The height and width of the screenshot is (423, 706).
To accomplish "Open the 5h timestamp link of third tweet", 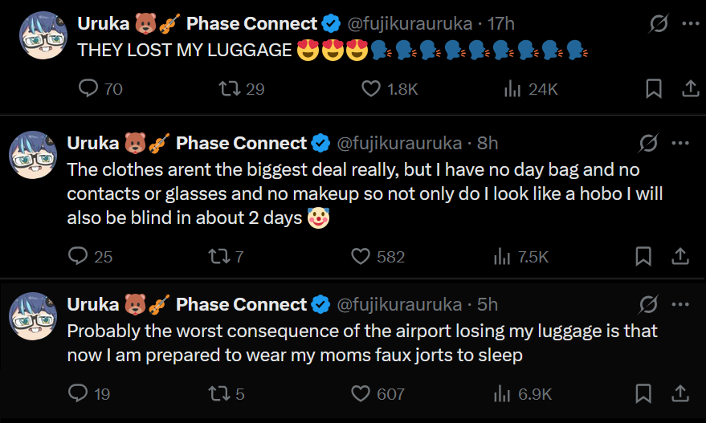I will 487,305.
